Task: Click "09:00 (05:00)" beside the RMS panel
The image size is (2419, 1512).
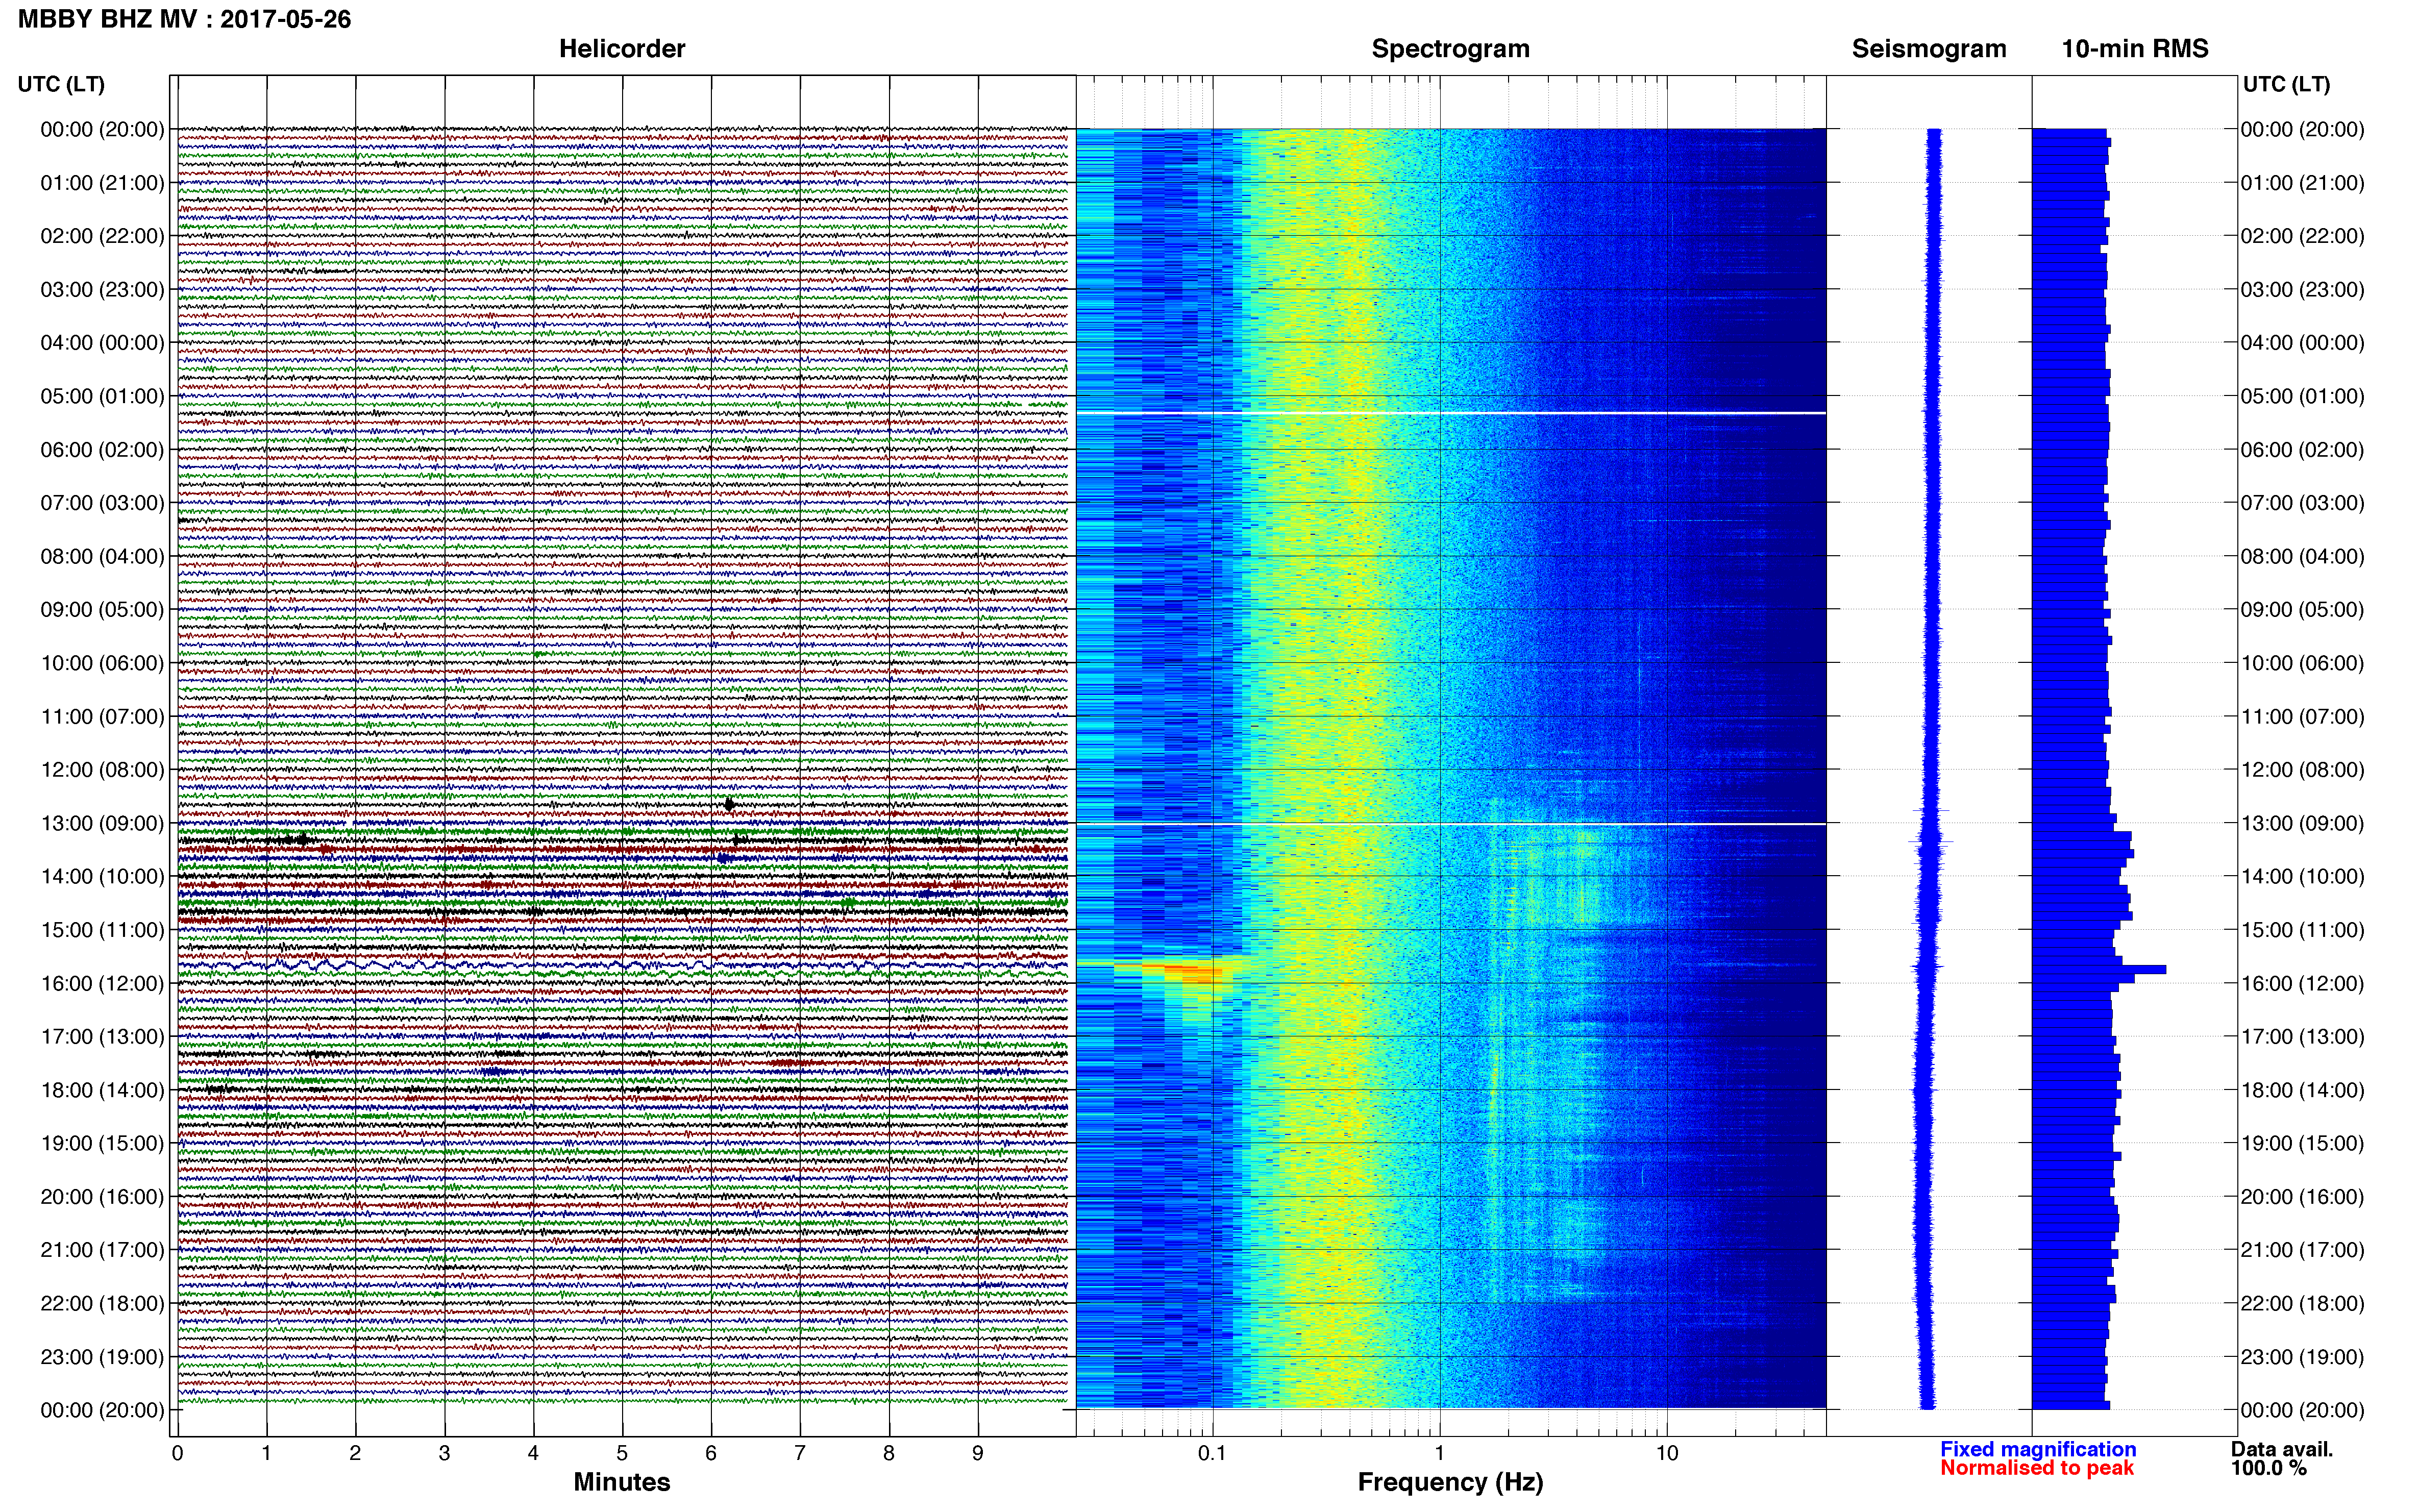Action: (2302, 610)
